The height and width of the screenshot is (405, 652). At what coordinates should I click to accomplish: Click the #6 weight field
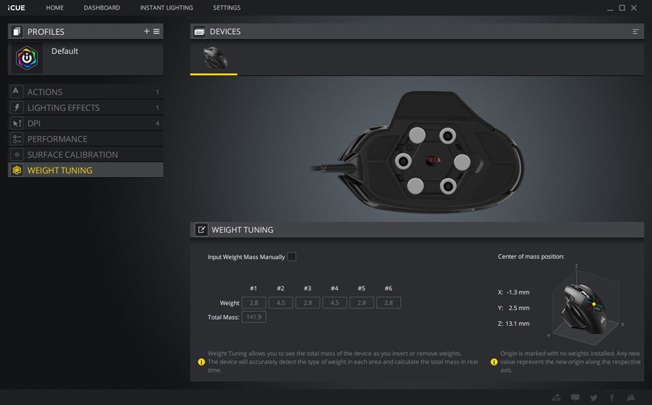[389, 303]
